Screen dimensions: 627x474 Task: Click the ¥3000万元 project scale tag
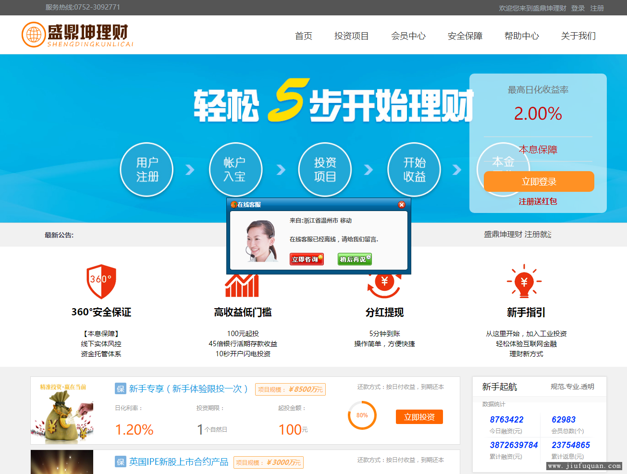[269, 462]
